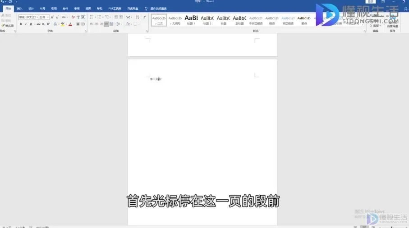The image size is (409, 228).
Task: Click the 登录 sign-in button
Action: click(370, 1)
